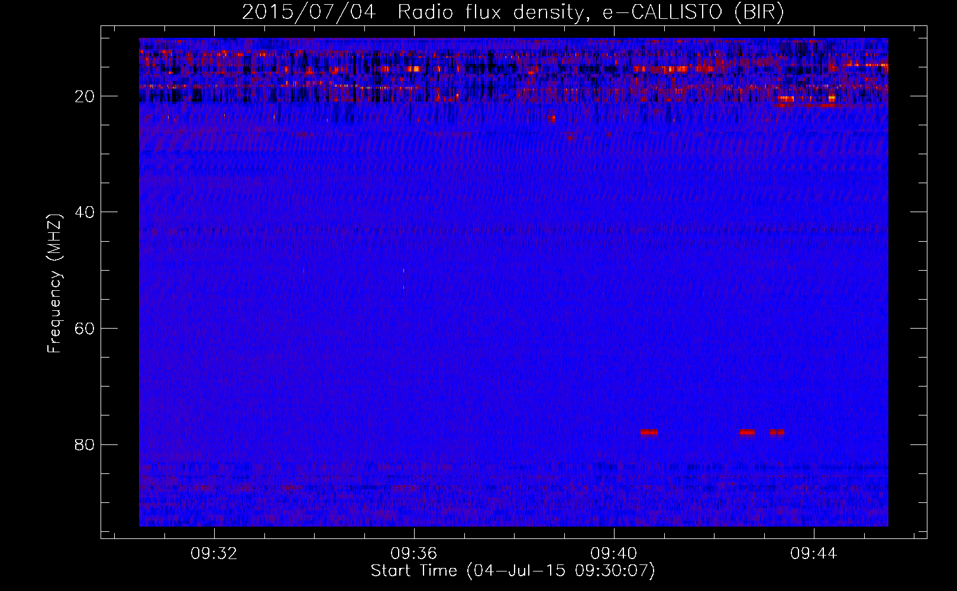Click the rightmost red burst mark near 80 MHz

pos(777,432)
